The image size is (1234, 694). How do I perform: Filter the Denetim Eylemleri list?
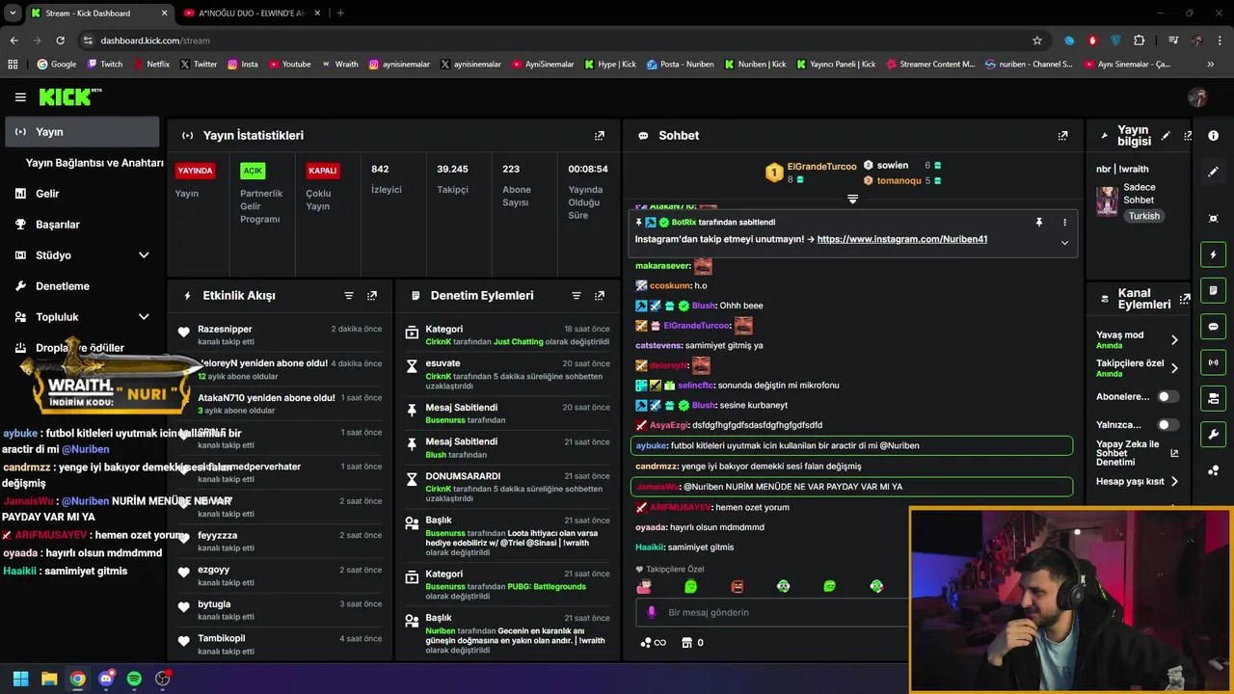577,296
